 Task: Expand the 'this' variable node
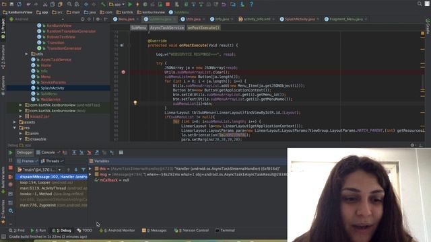(x=90, y=169)
